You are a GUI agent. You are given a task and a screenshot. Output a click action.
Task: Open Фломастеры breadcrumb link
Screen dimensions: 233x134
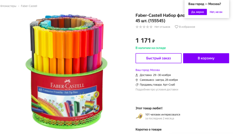point(8,6)
